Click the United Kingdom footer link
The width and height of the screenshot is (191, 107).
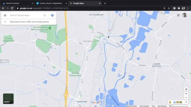144,106
